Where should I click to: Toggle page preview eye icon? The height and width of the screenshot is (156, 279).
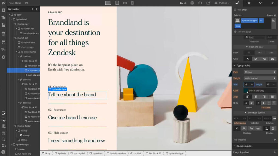[x=26, y=3]
